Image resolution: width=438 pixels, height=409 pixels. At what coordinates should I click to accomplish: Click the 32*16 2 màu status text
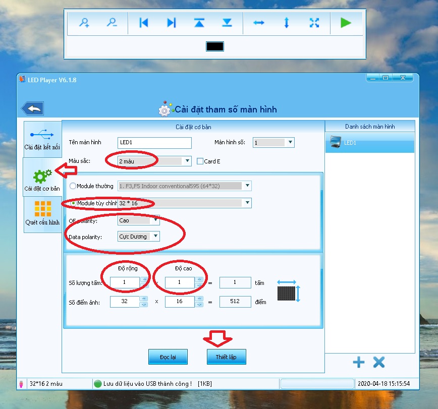(46, 384)
